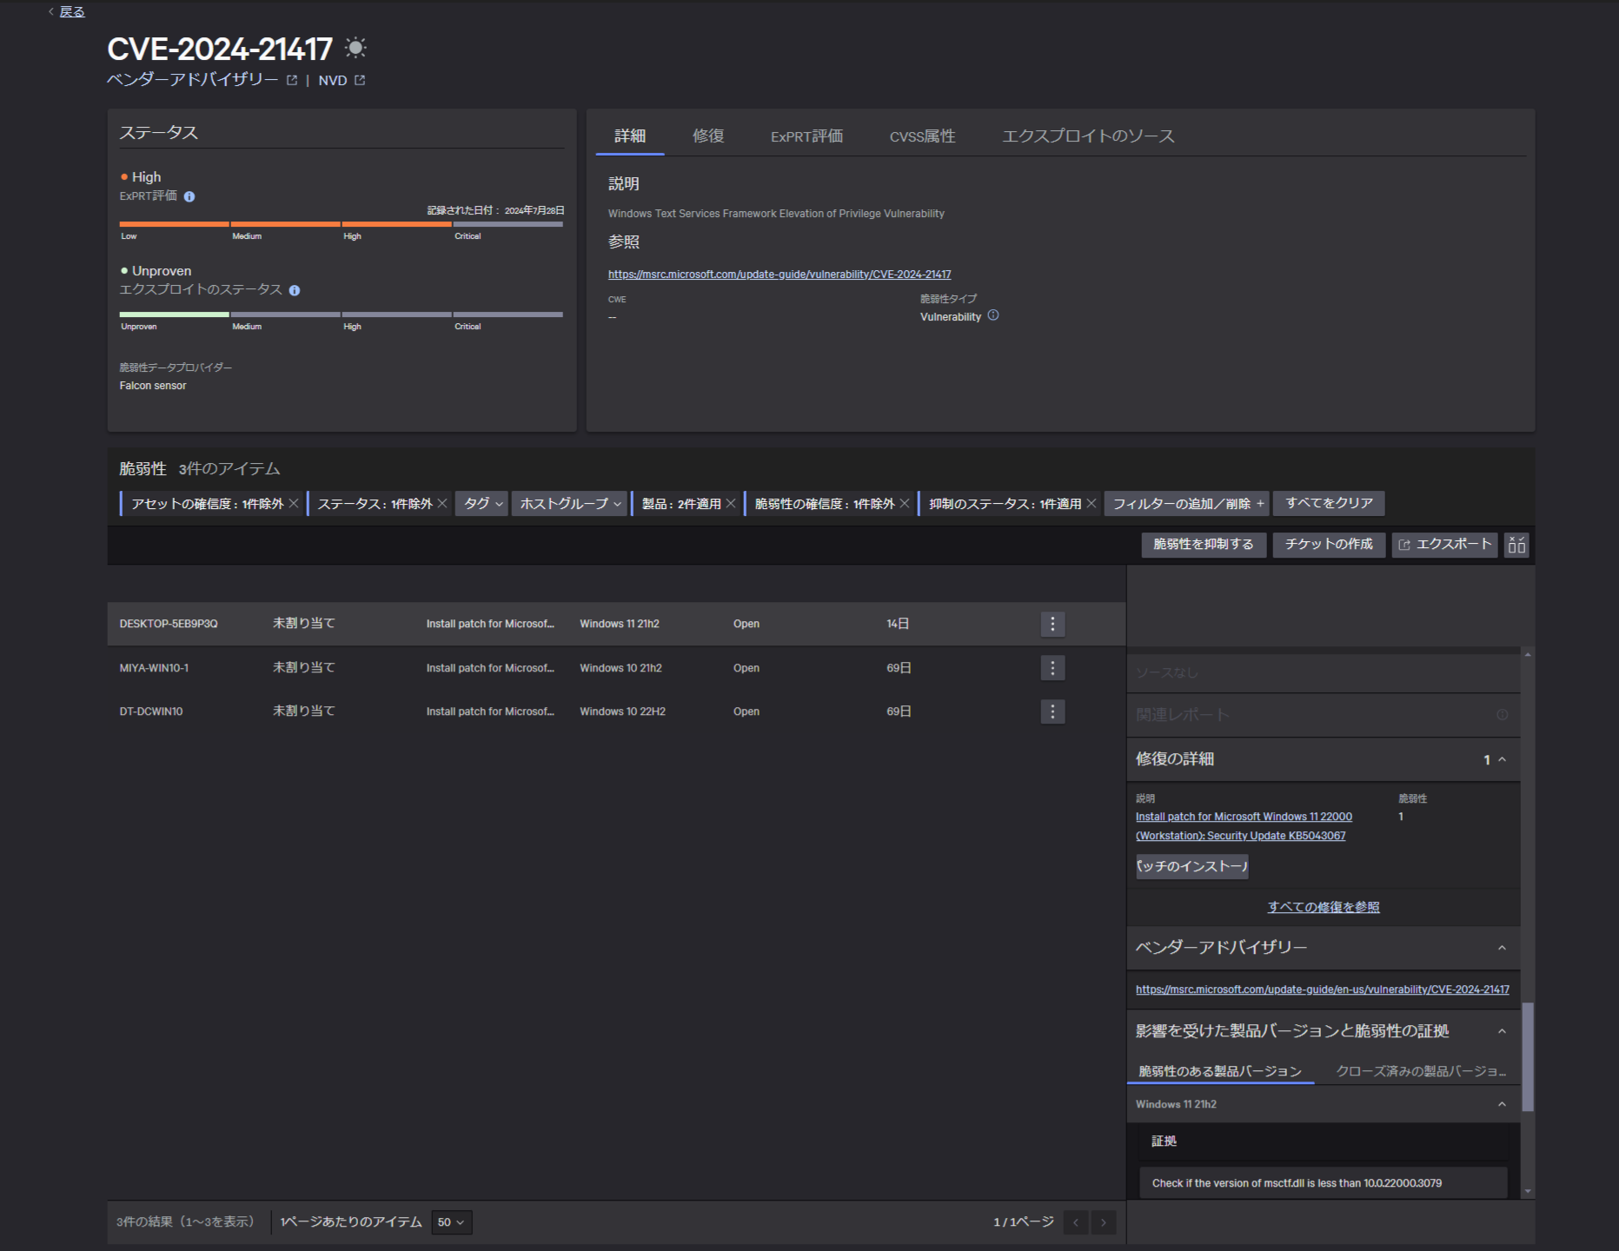Click the パッチのインストール tag button

(1191, 866)
